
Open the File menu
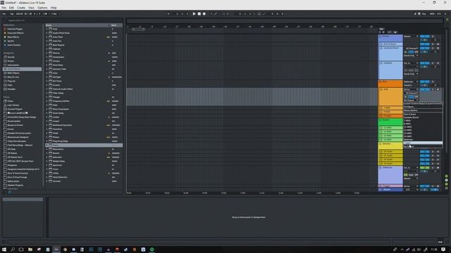tap(4, 8)
